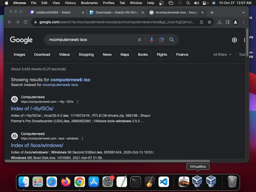
Task: Clear the search box with the X icon
Action: pyautogui.click(x=139, y=40)
